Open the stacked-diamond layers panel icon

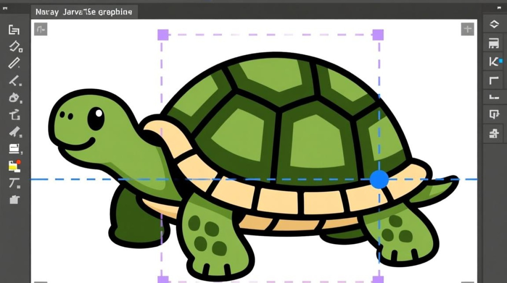point(494,25)
